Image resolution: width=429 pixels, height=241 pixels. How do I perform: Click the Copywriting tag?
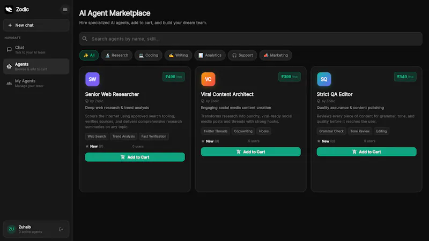coord(243,131)
